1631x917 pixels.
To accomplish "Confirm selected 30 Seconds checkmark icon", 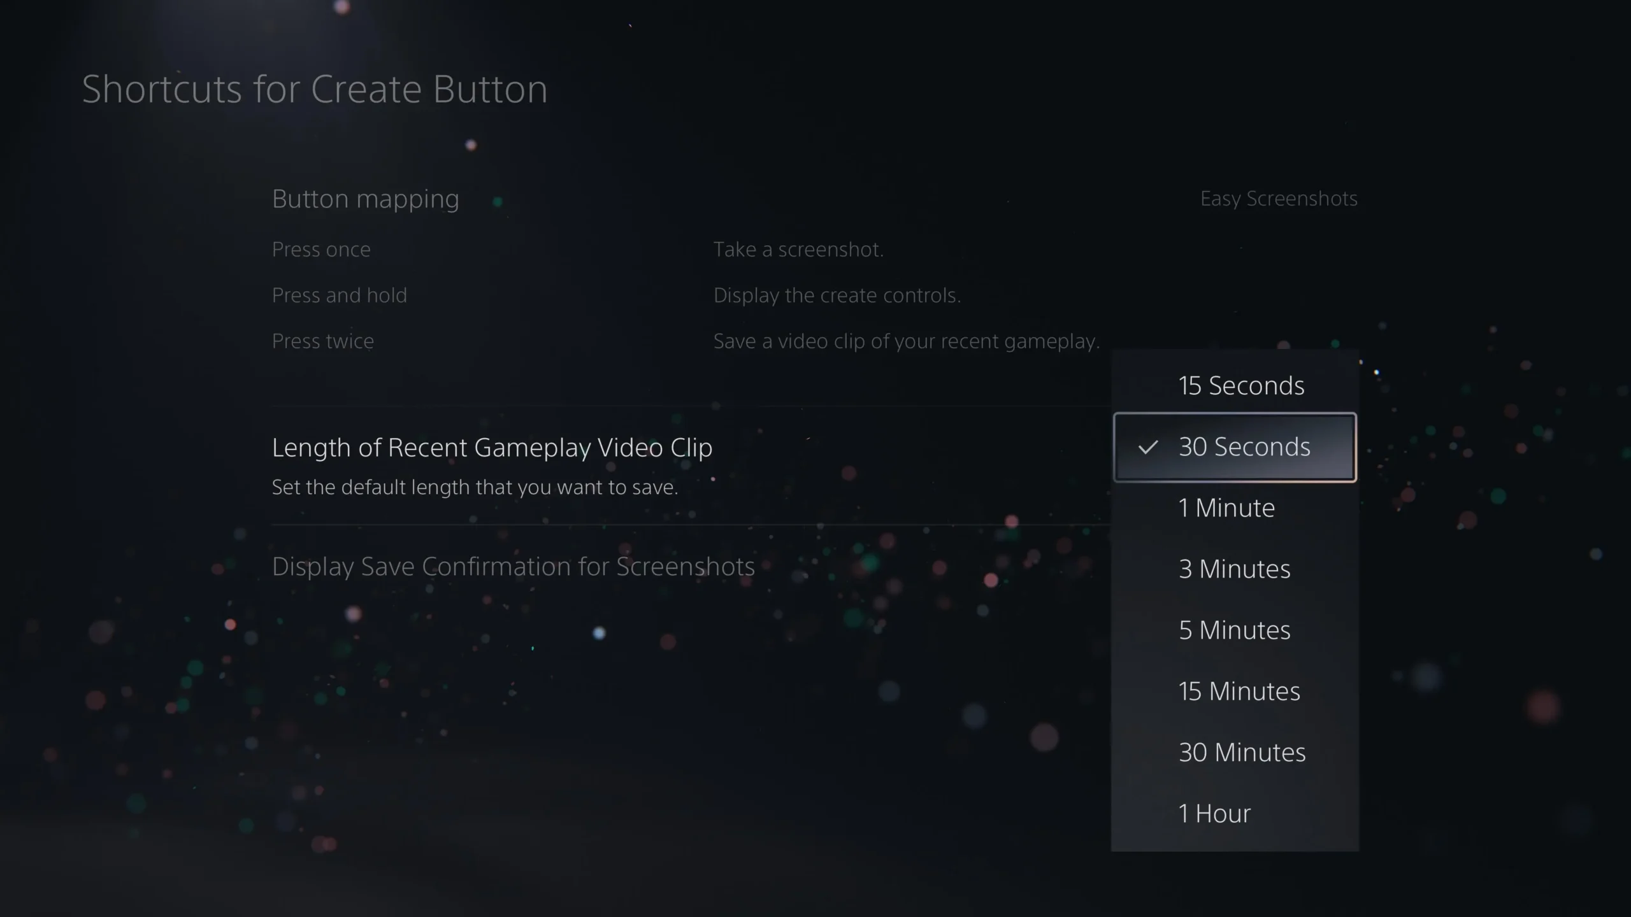I will tap(1147, 446).
